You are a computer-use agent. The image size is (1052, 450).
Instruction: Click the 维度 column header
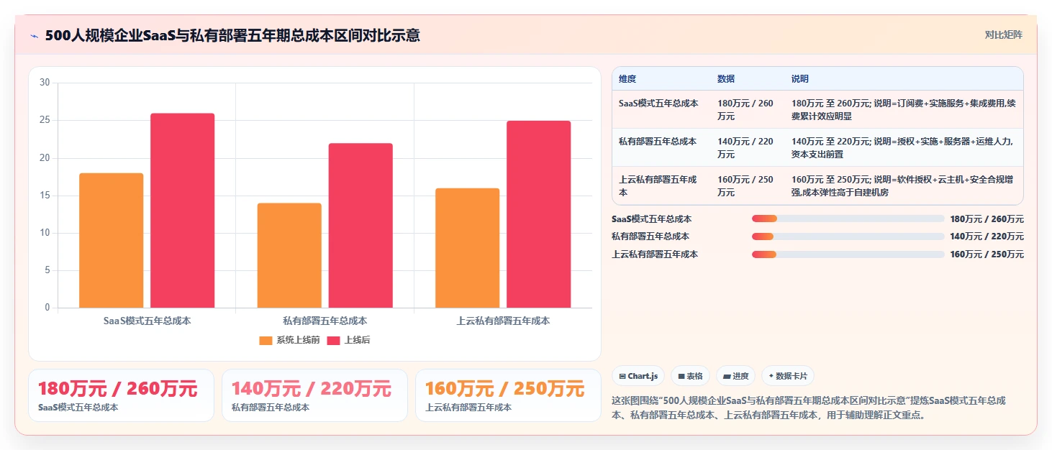pyautogui.click(x=627, y=79)
